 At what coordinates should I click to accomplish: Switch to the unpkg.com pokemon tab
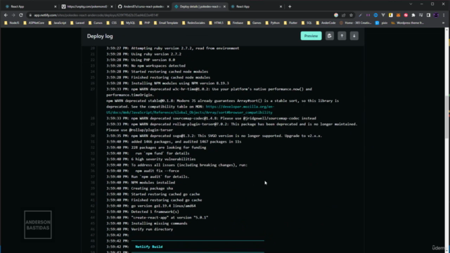pyautogui.click(x=87, y=6)
